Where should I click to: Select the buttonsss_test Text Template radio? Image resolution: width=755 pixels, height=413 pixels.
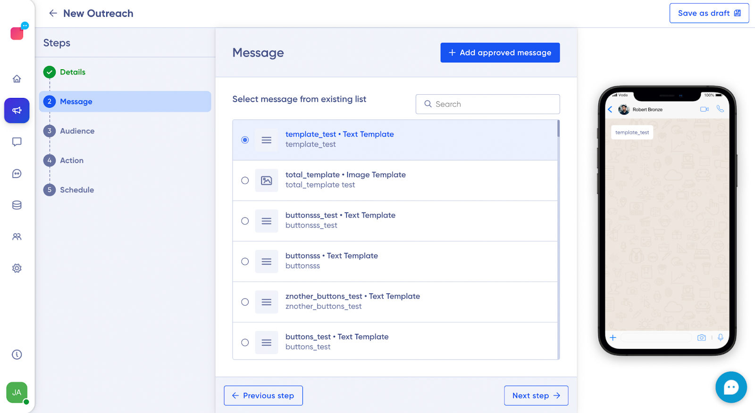[245, 221]
